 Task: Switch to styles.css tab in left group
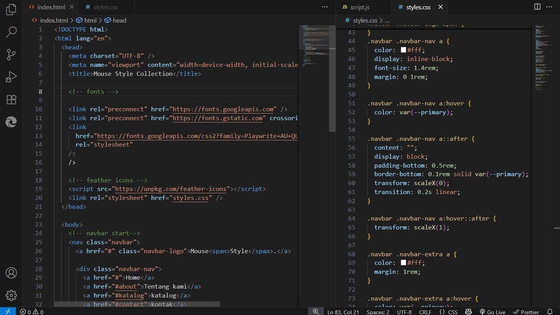(106, 7)
